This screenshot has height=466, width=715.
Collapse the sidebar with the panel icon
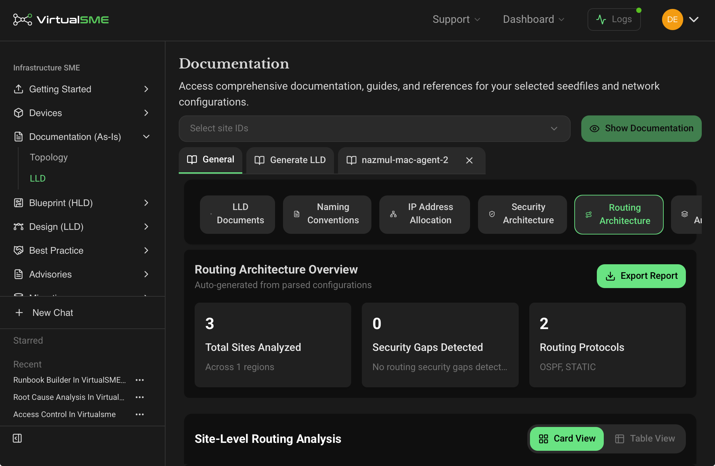coord(17,438)
